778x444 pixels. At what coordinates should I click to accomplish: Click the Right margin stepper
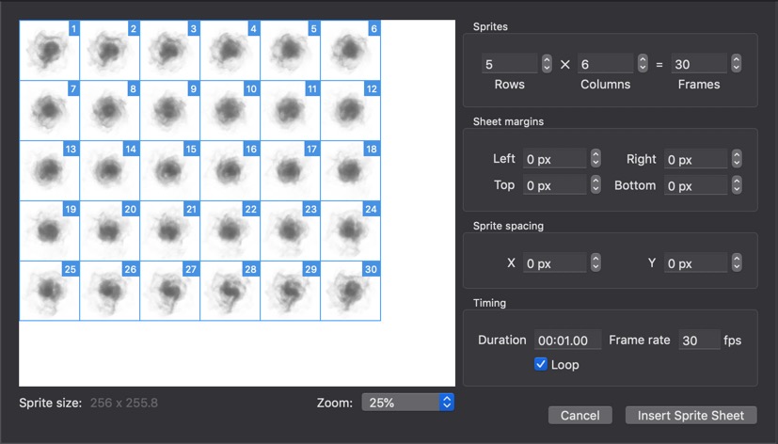click(x=736, y=159)
